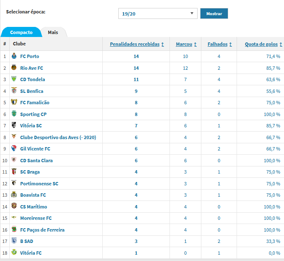
Task: Open the FC Porto club link
Action: 30,56
